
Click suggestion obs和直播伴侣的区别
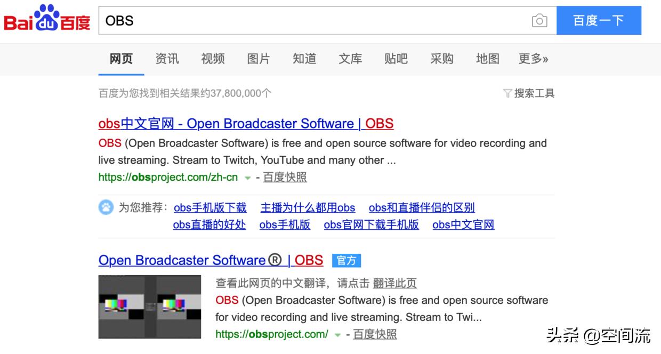(422, 207)
